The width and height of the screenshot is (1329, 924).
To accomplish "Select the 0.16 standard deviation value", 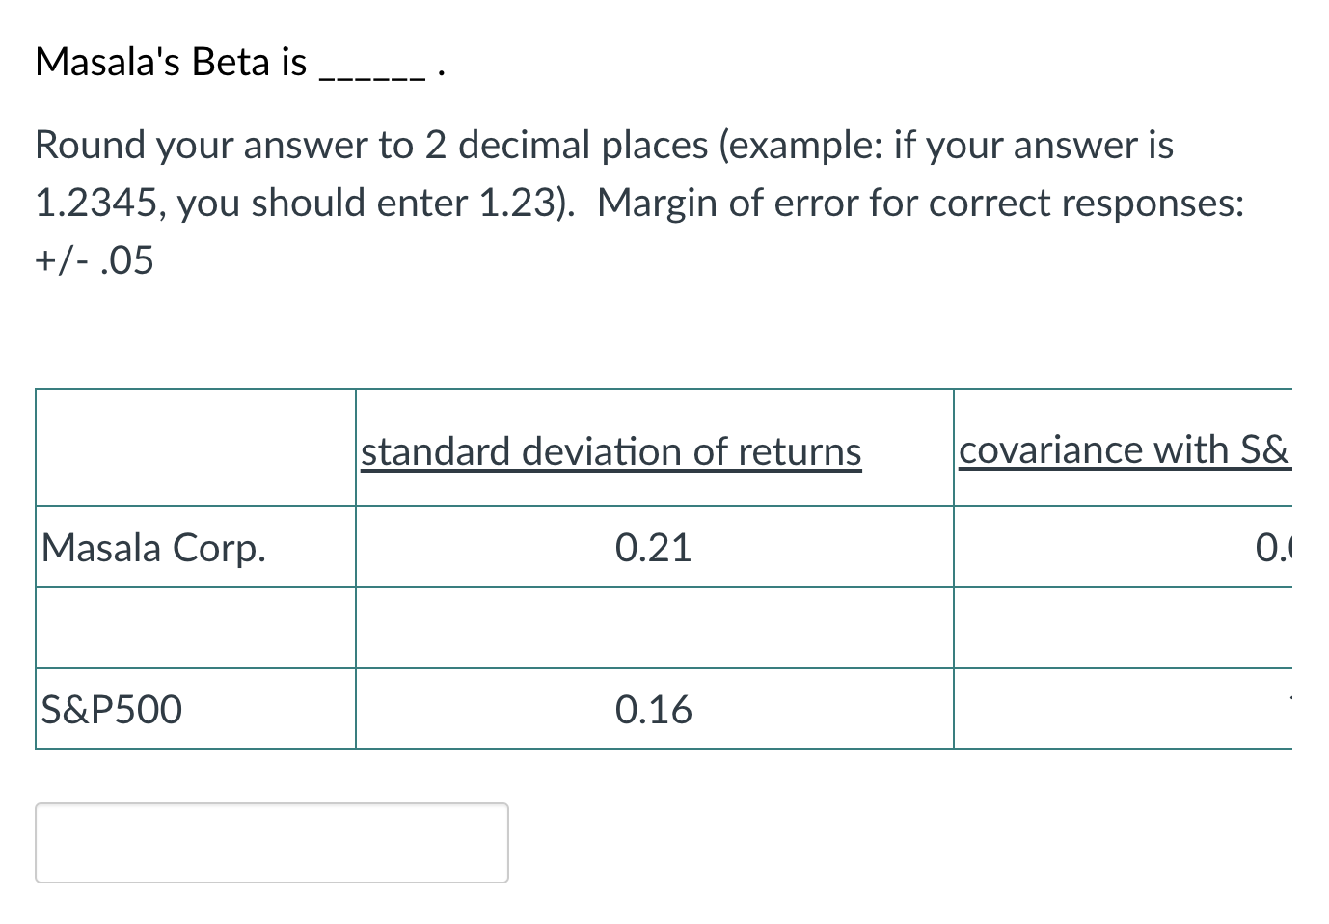I will 655,709.
